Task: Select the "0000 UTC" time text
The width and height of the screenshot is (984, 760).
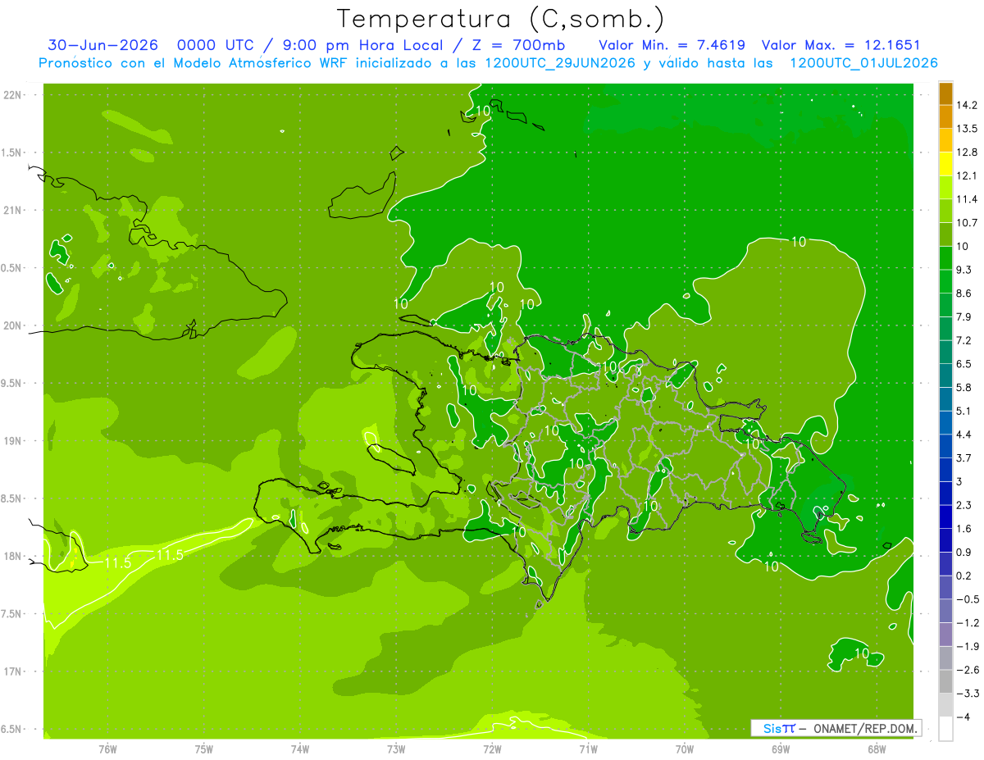Action: coord(217,45)
